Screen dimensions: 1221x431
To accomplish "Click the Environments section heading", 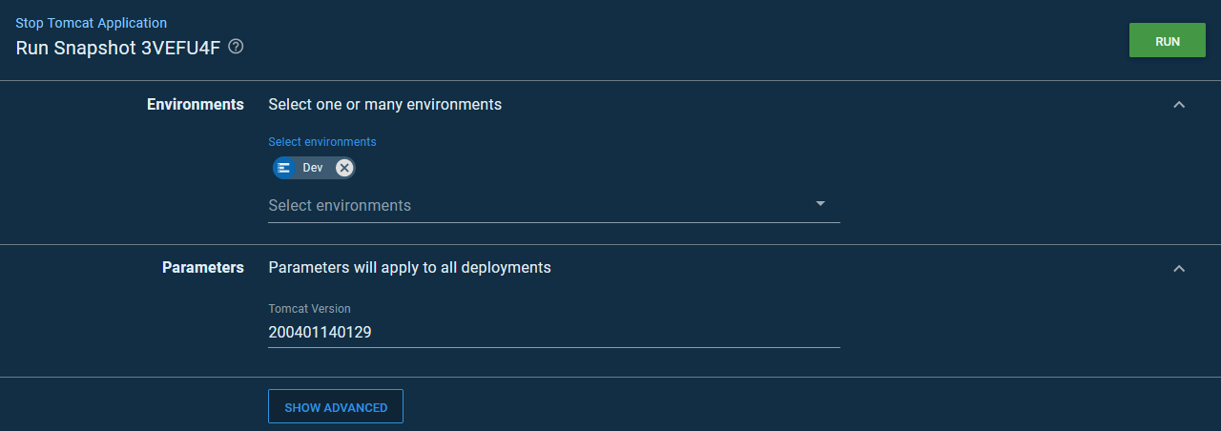I will [x=196, y=105].
